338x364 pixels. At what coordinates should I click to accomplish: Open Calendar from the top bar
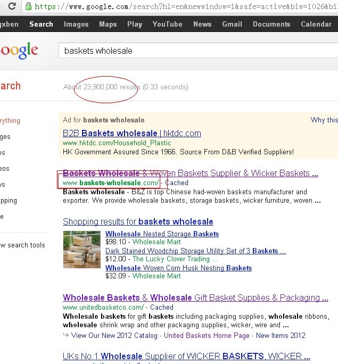pos(316,24)
